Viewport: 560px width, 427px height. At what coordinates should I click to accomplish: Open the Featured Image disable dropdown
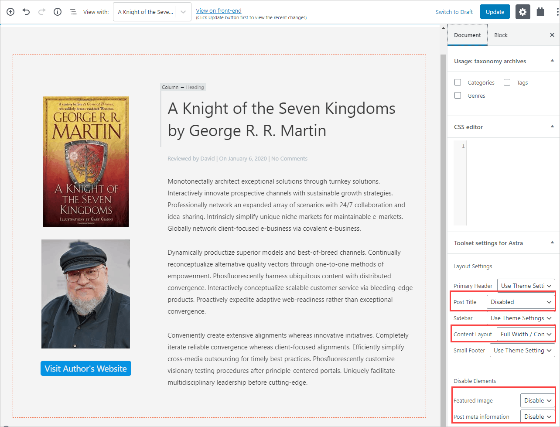538,400
